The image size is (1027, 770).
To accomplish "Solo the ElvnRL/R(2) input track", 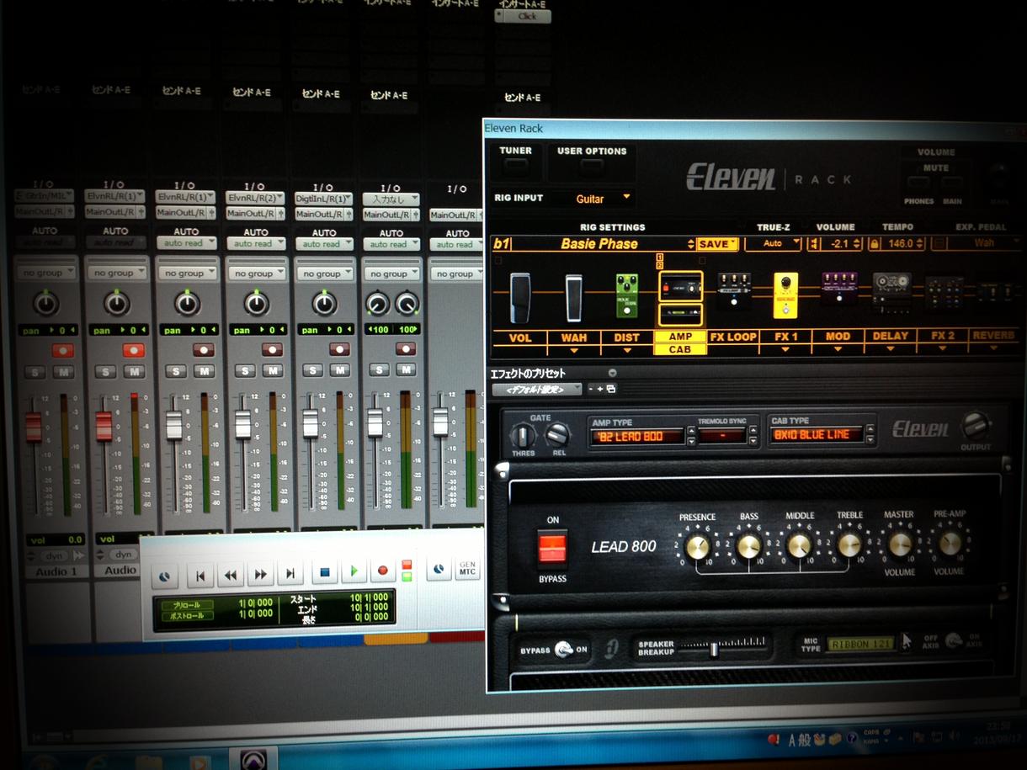I will coord(246,371).
